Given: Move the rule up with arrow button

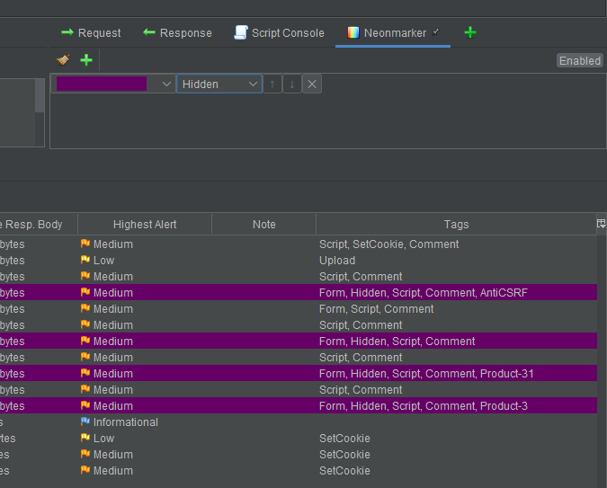Looking at the screenshot, I should pos(272,84).
